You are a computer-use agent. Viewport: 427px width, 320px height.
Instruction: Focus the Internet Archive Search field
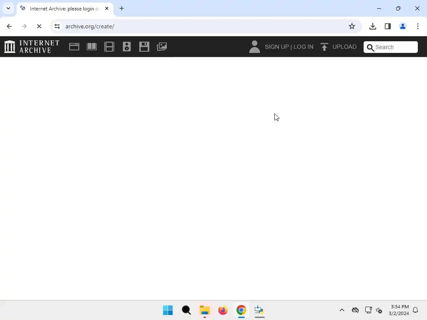390,47
